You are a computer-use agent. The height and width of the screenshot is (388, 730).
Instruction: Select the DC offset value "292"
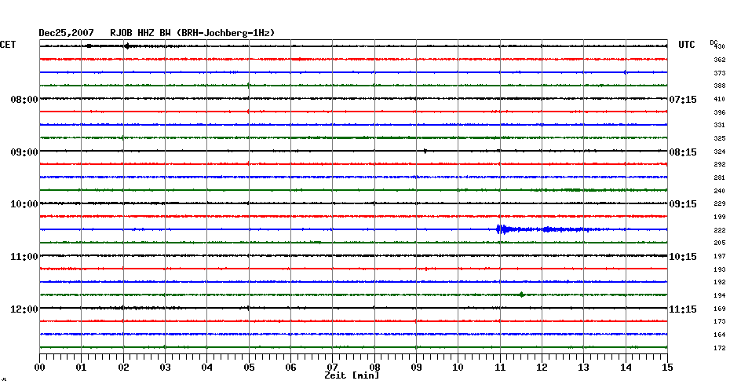point(720,164)
